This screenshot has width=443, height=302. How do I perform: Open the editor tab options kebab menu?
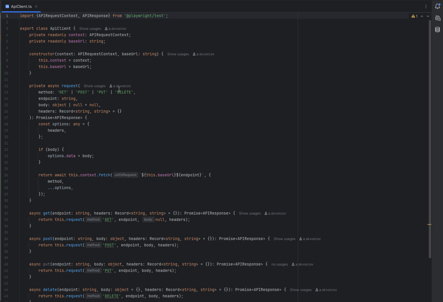(x=426, y=6)
